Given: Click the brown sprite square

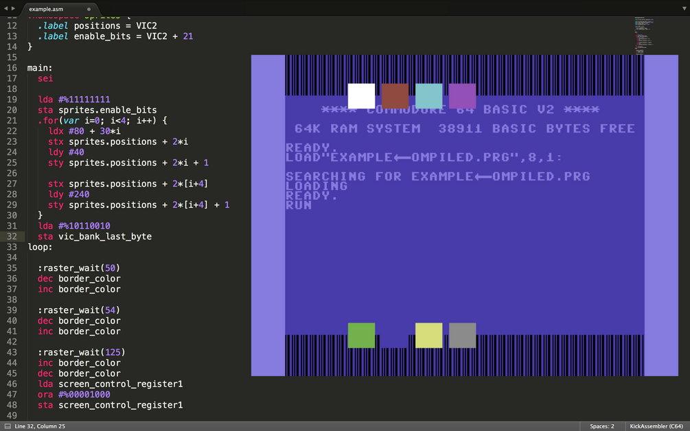Looking at the screenshot, I should point(395,96).
